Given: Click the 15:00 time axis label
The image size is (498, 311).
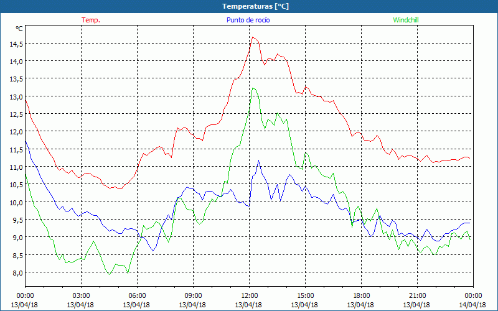Looking at the screenshot, I should coord(305,296).
